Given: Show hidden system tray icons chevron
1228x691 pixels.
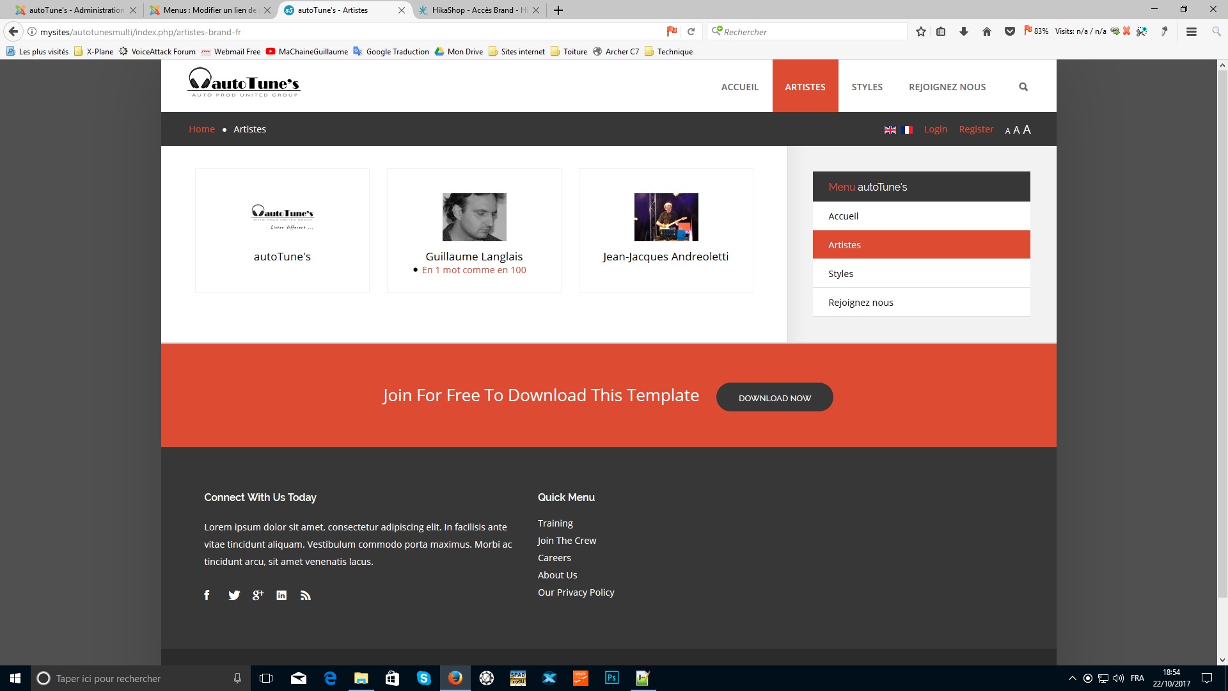Looking at the screenshot, I should pos(1072,678).
